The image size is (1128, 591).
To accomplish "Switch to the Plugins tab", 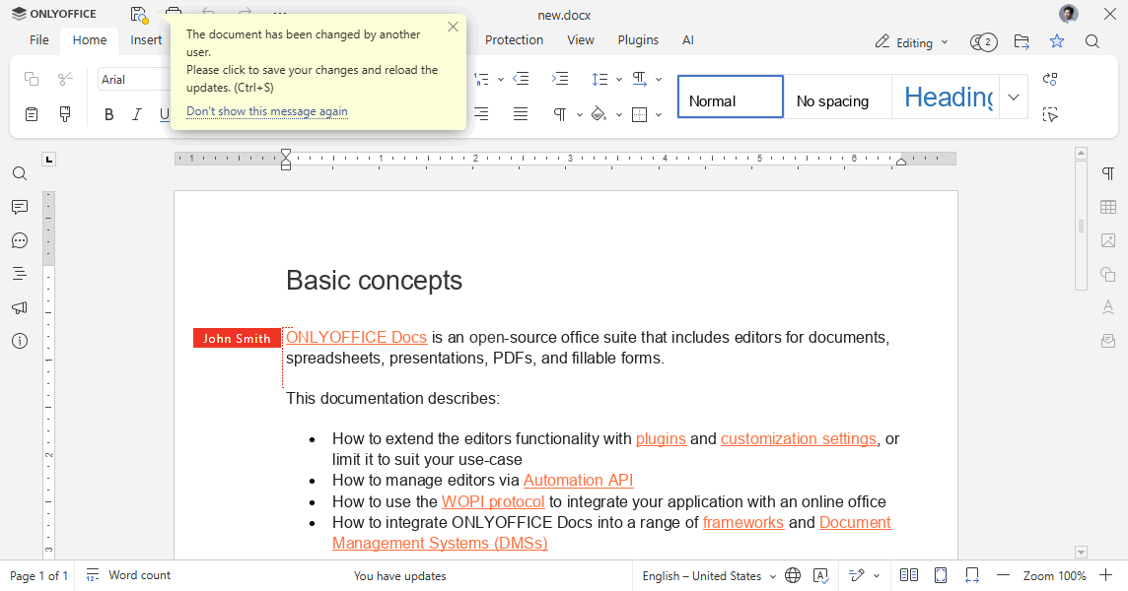I will coord(638,40).
